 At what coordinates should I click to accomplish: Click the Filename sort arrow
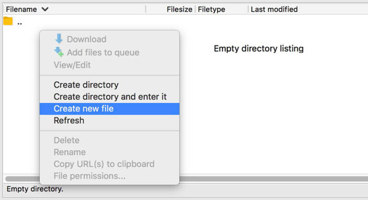[x=45, y=9]
